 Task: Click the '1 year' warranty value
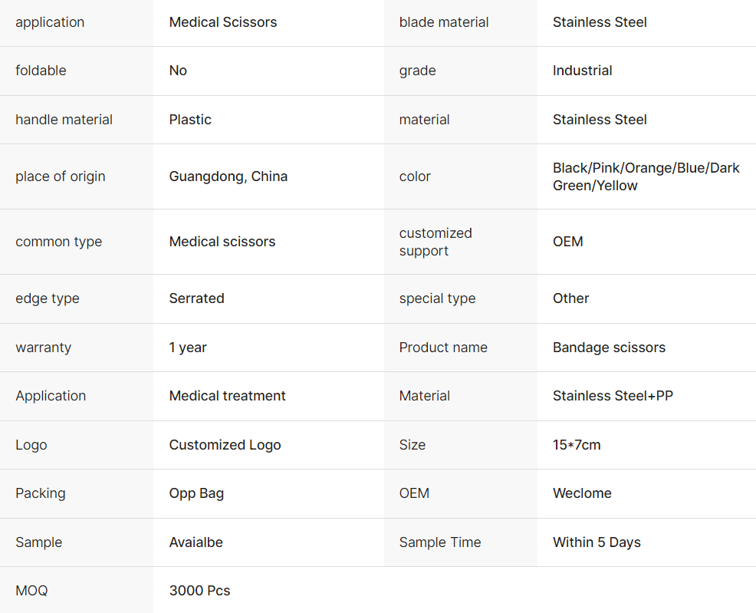188,348
